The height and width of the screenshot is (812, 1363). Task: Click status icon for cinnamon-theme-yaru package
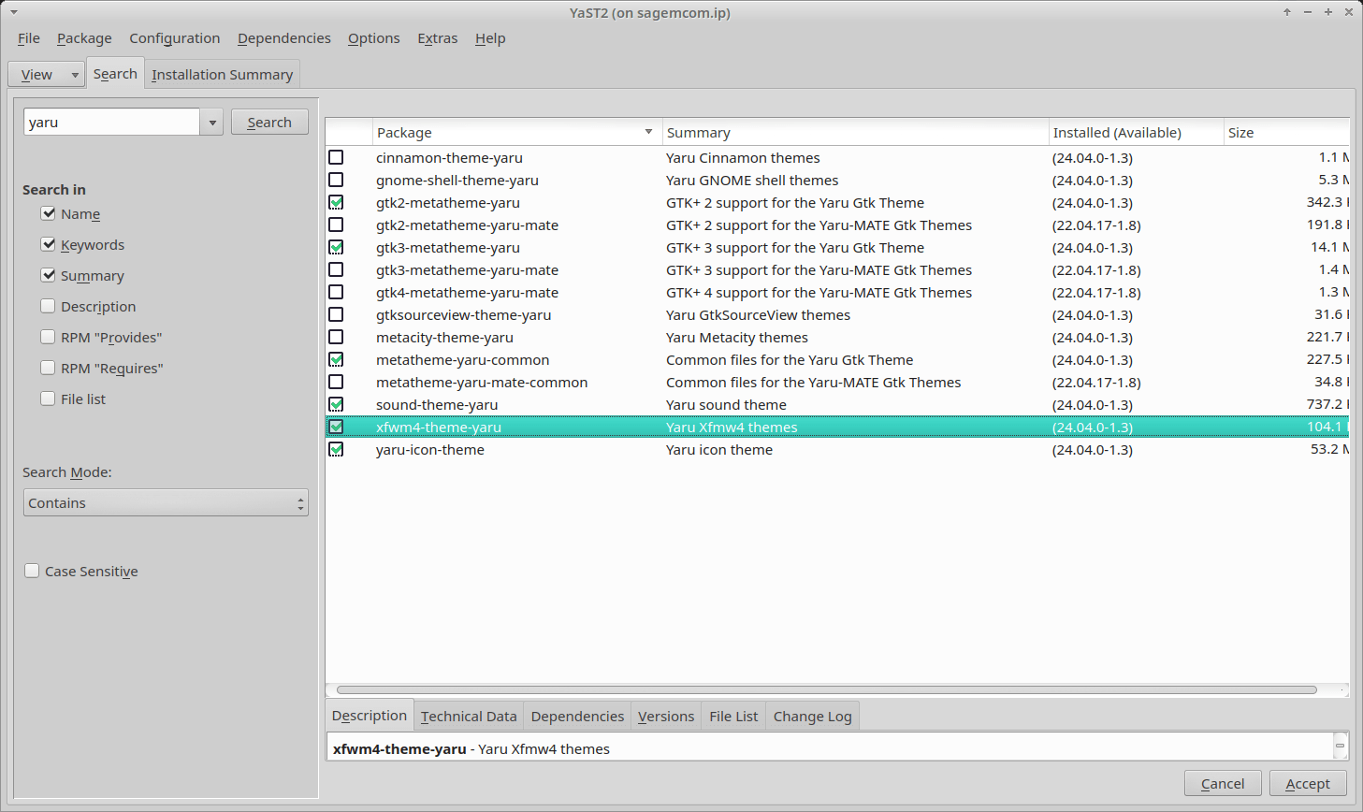tap(336, 158)
